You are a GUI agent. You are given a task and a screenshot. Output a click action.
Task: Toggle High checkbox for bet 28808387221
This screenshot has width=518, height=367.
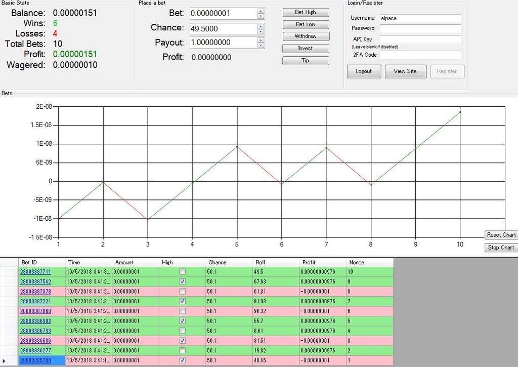(x=182, y=301)
